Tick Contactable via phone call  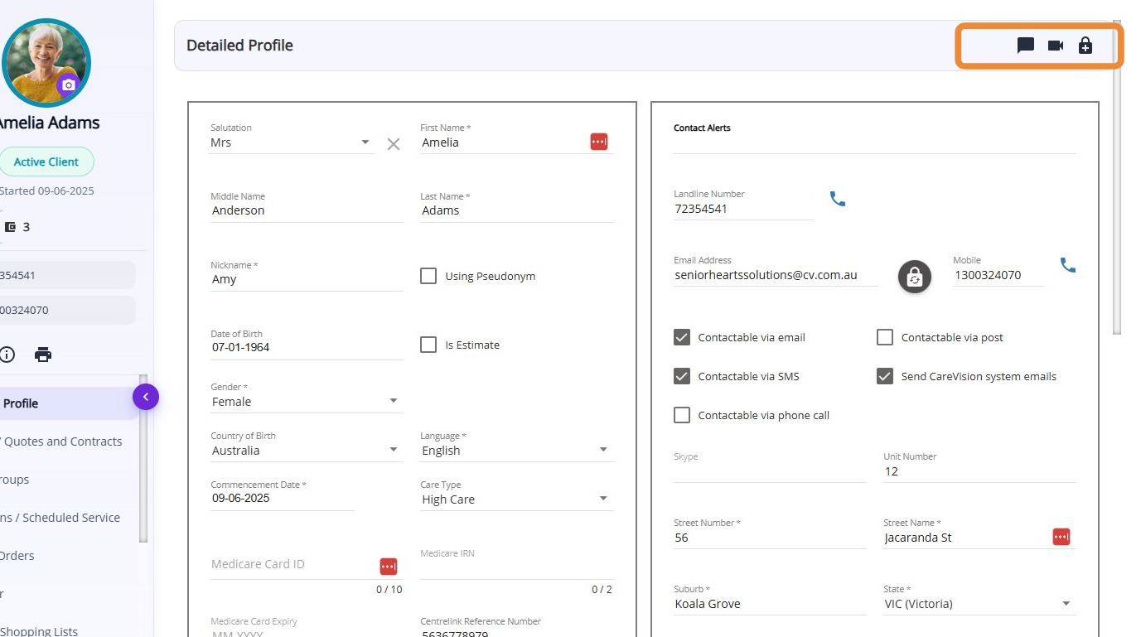pyautogui.click(x=682, y=415)
